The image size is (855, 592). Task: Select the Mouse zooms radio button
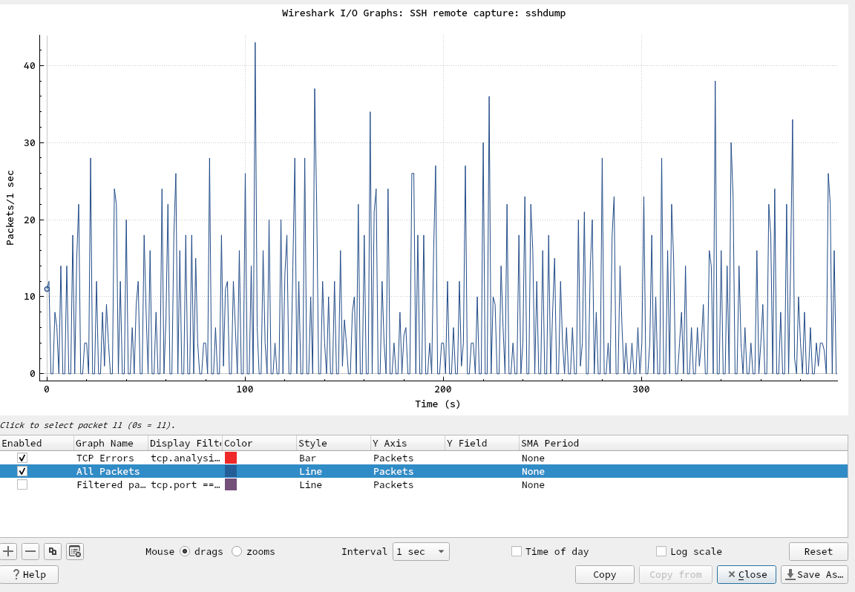[x=237, y=551]
